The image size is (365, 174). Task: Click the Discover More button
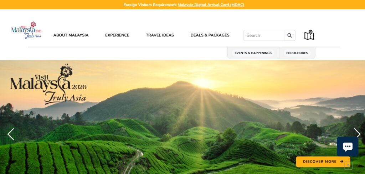[323, 161]
